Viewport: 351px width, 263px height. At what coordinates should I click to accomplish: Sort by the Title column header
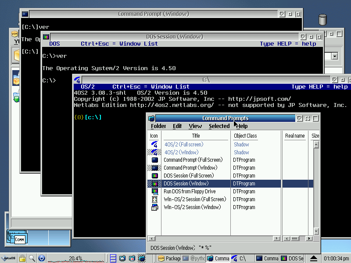click(196, 136)
